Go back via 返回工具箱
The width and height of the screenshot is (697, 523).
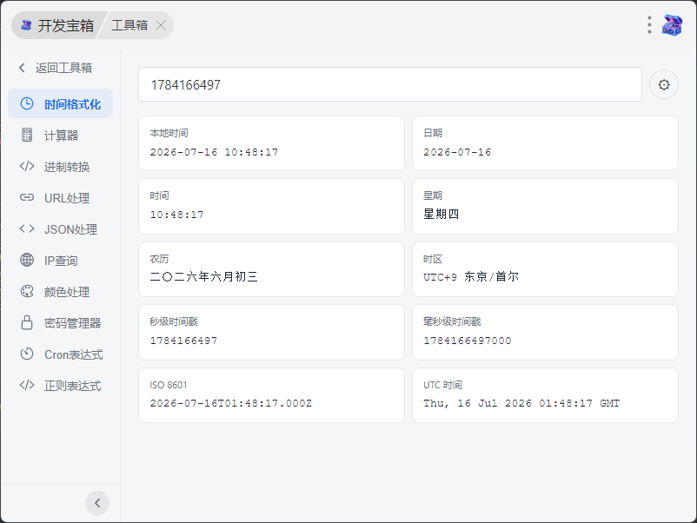56,68
